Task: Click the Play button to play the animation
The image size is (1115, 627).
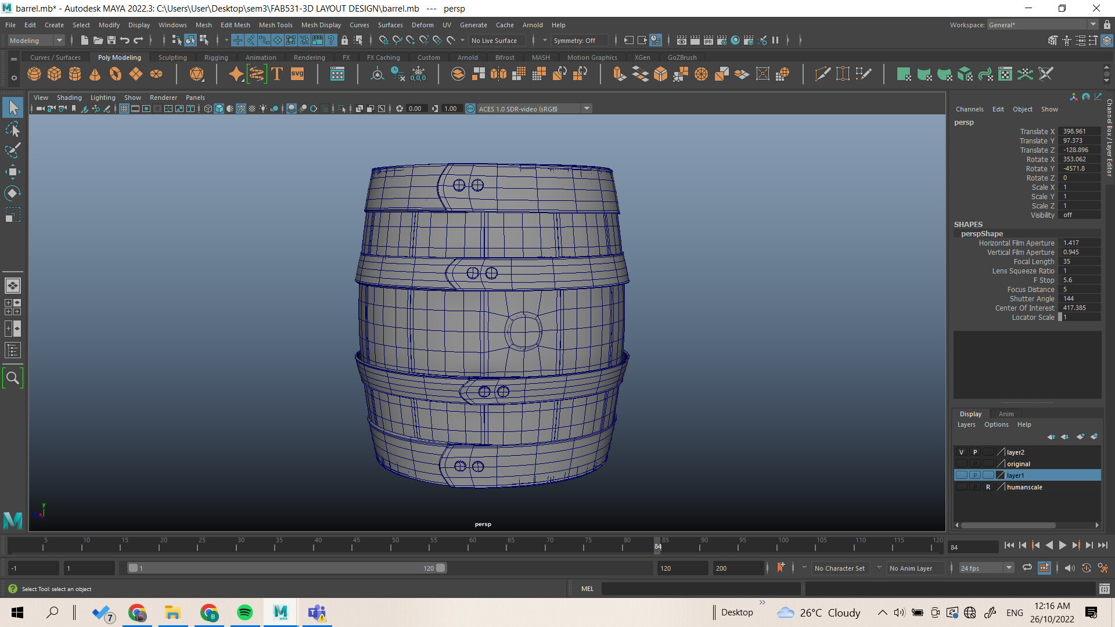Action: coord(1062,545)
